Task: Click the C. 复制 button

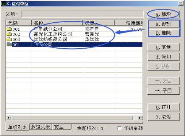Action: coord(163,47)
